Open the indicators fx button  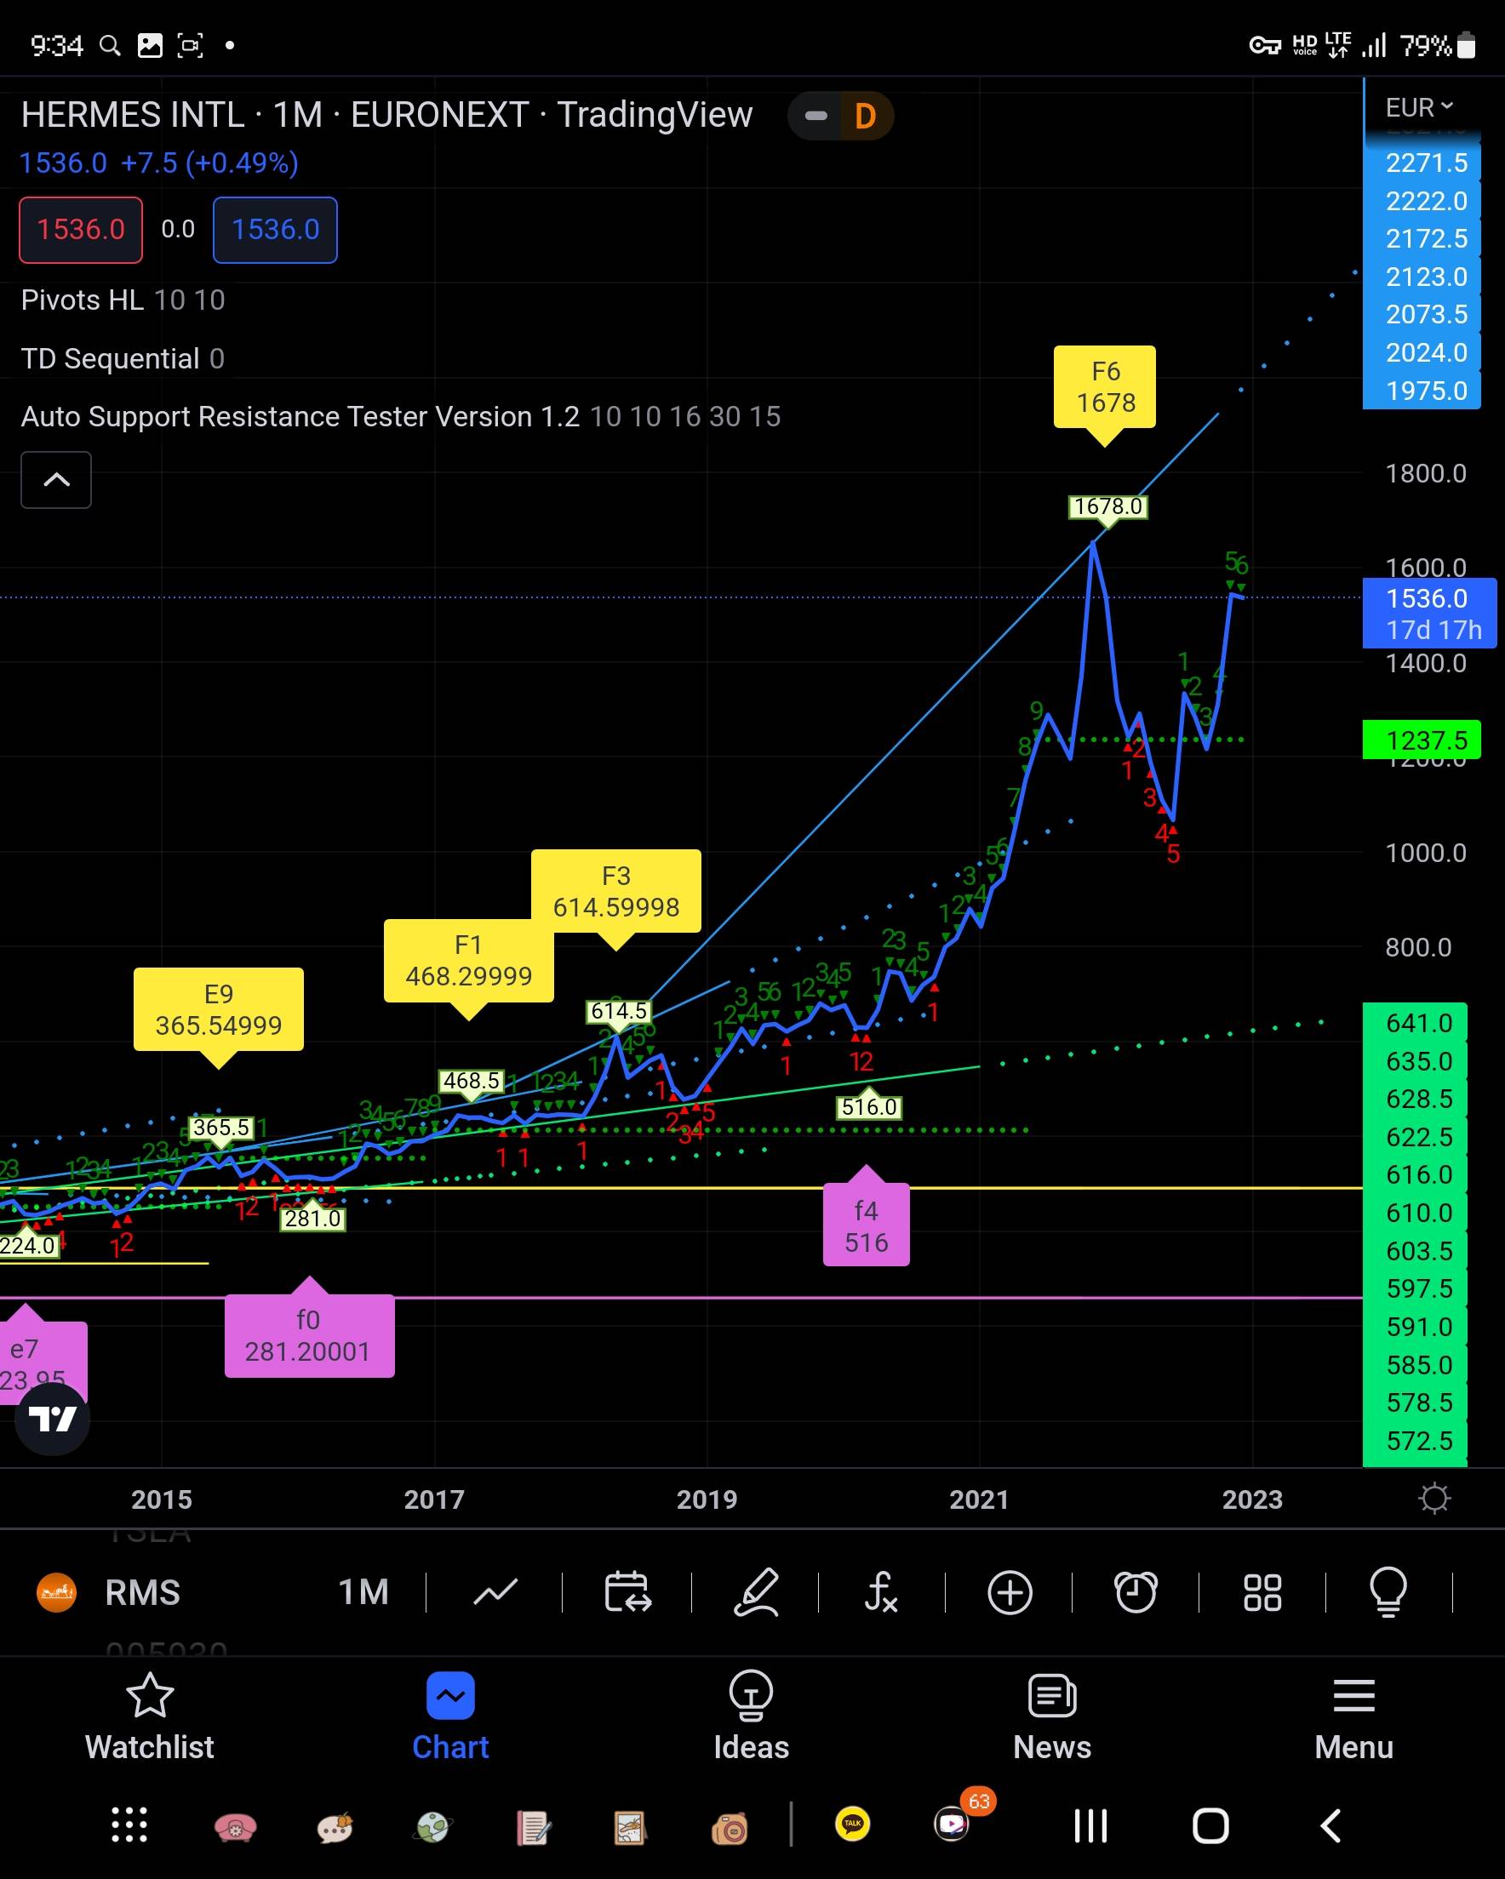click(882, 1592)
